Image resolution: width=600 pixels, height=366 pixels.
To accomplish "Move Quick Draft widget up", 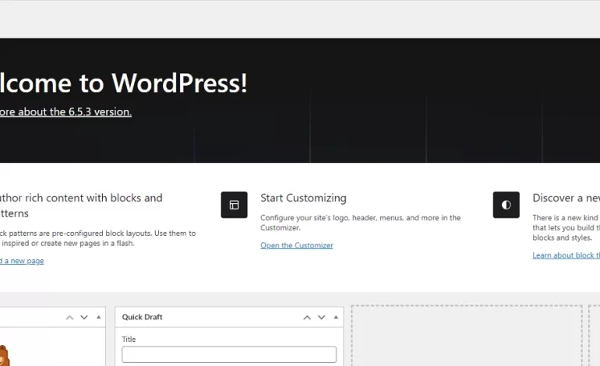I will (307, 318).
